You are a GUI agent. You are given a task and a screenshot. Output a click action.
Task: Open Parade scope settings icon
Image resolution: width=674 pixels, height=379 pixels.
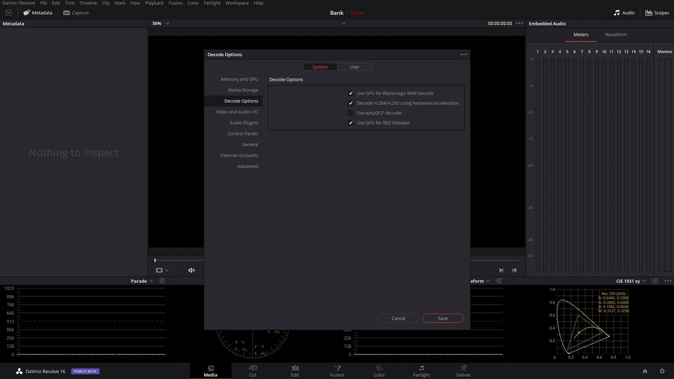(162, 281)
